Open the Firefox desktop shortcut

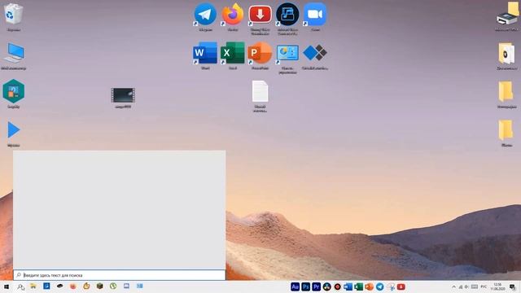pos(233,15)
